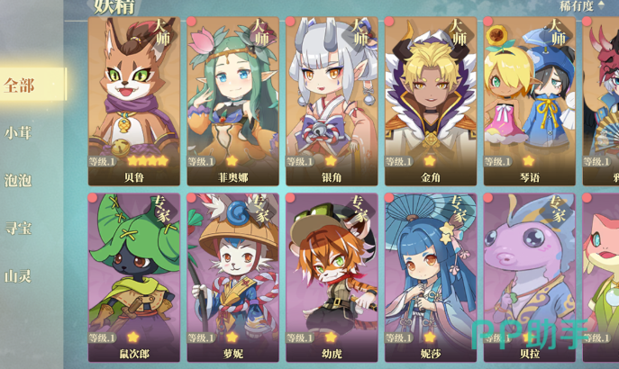Open the 泡泡 category tab
Screen dimensions: 619x369
pyautogui.click(x=18, y=181)
